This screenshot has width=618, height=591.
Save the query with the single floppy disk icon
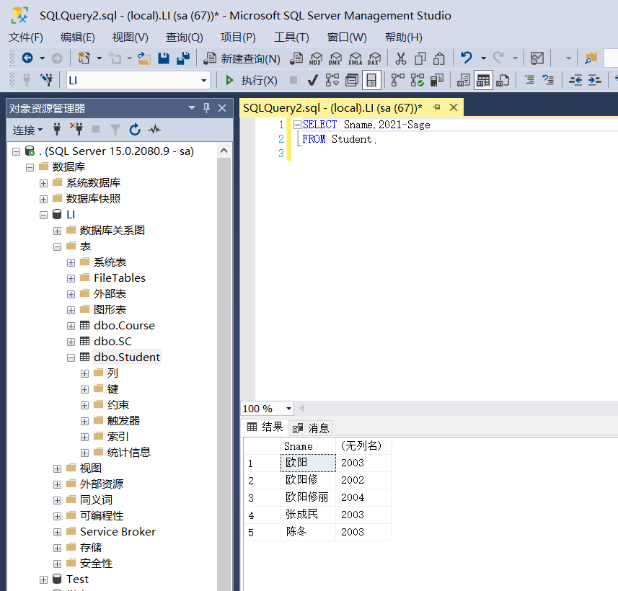(164, 58)
